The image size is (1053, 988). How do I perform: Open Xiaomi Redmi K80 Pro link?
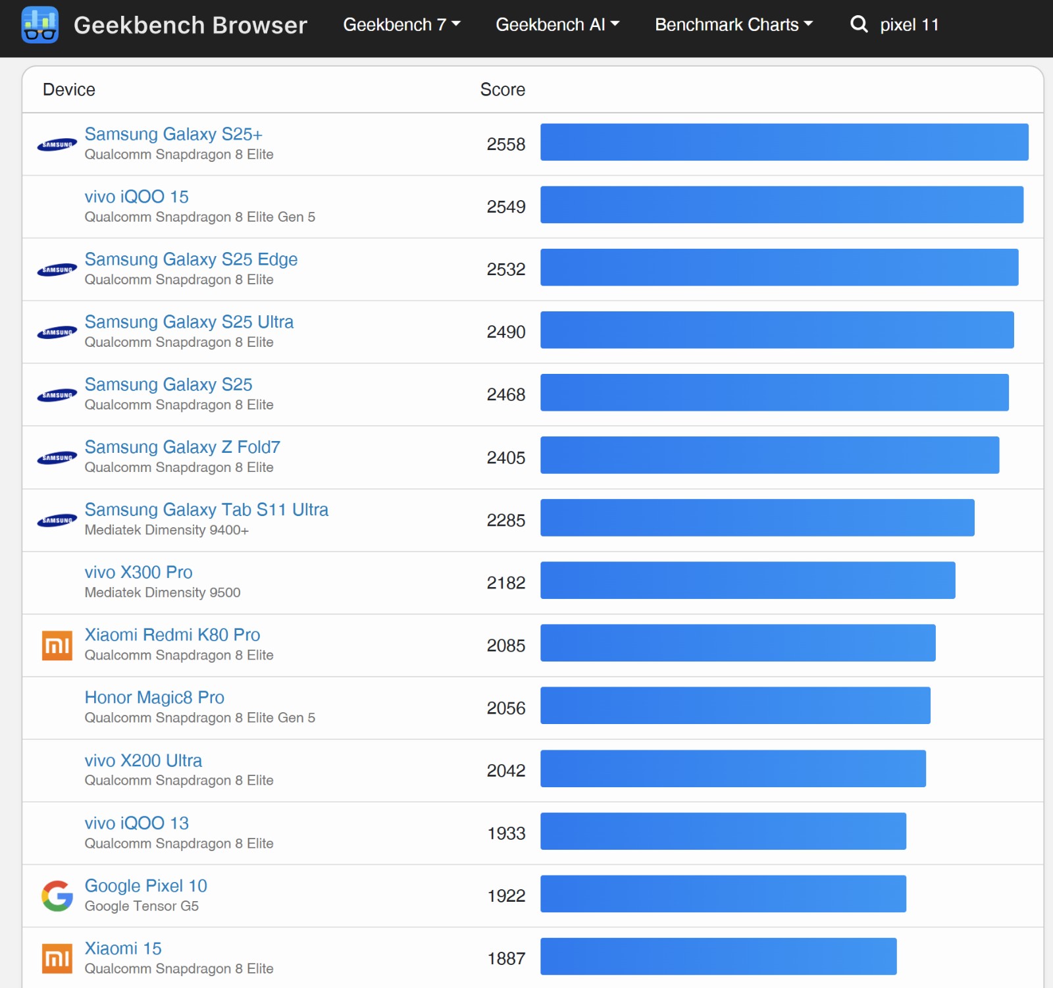coord(172,634)
